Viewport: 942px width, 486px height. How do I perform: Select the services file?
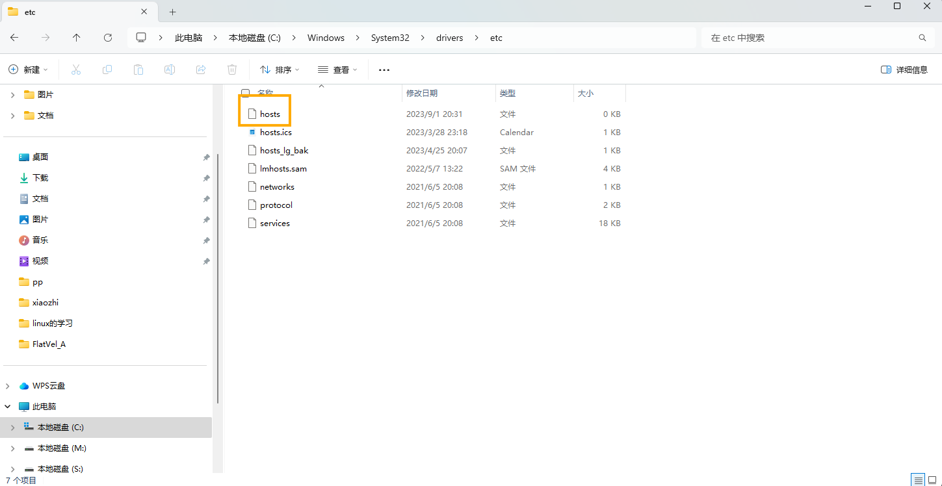pos(274,223)
